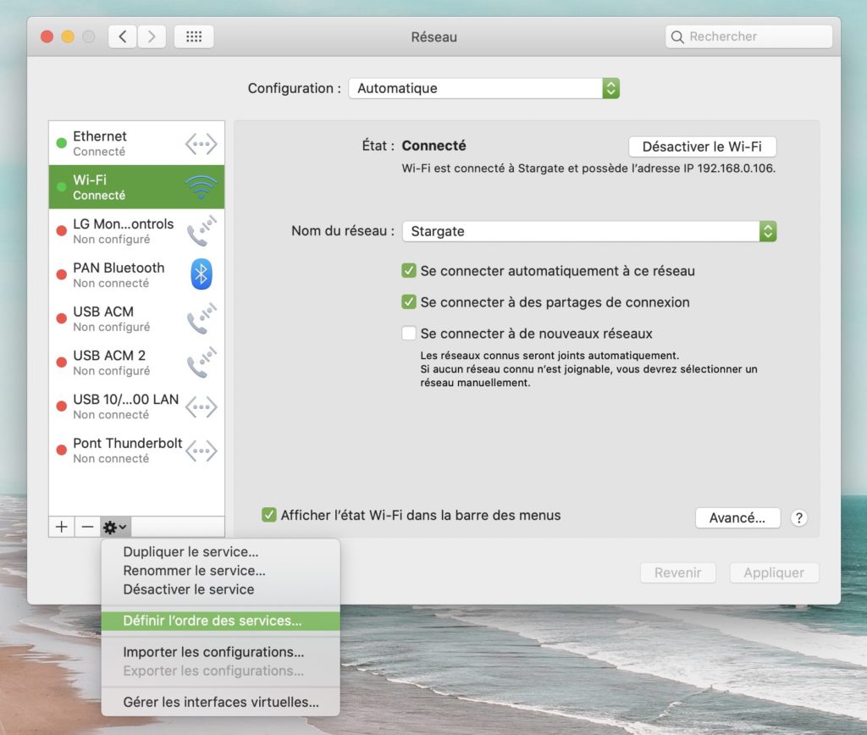Viewport: 867px width, 735px height.
Task: Click the Wi-Fi IP address status sentence
Action: click(x=589, y=169)
